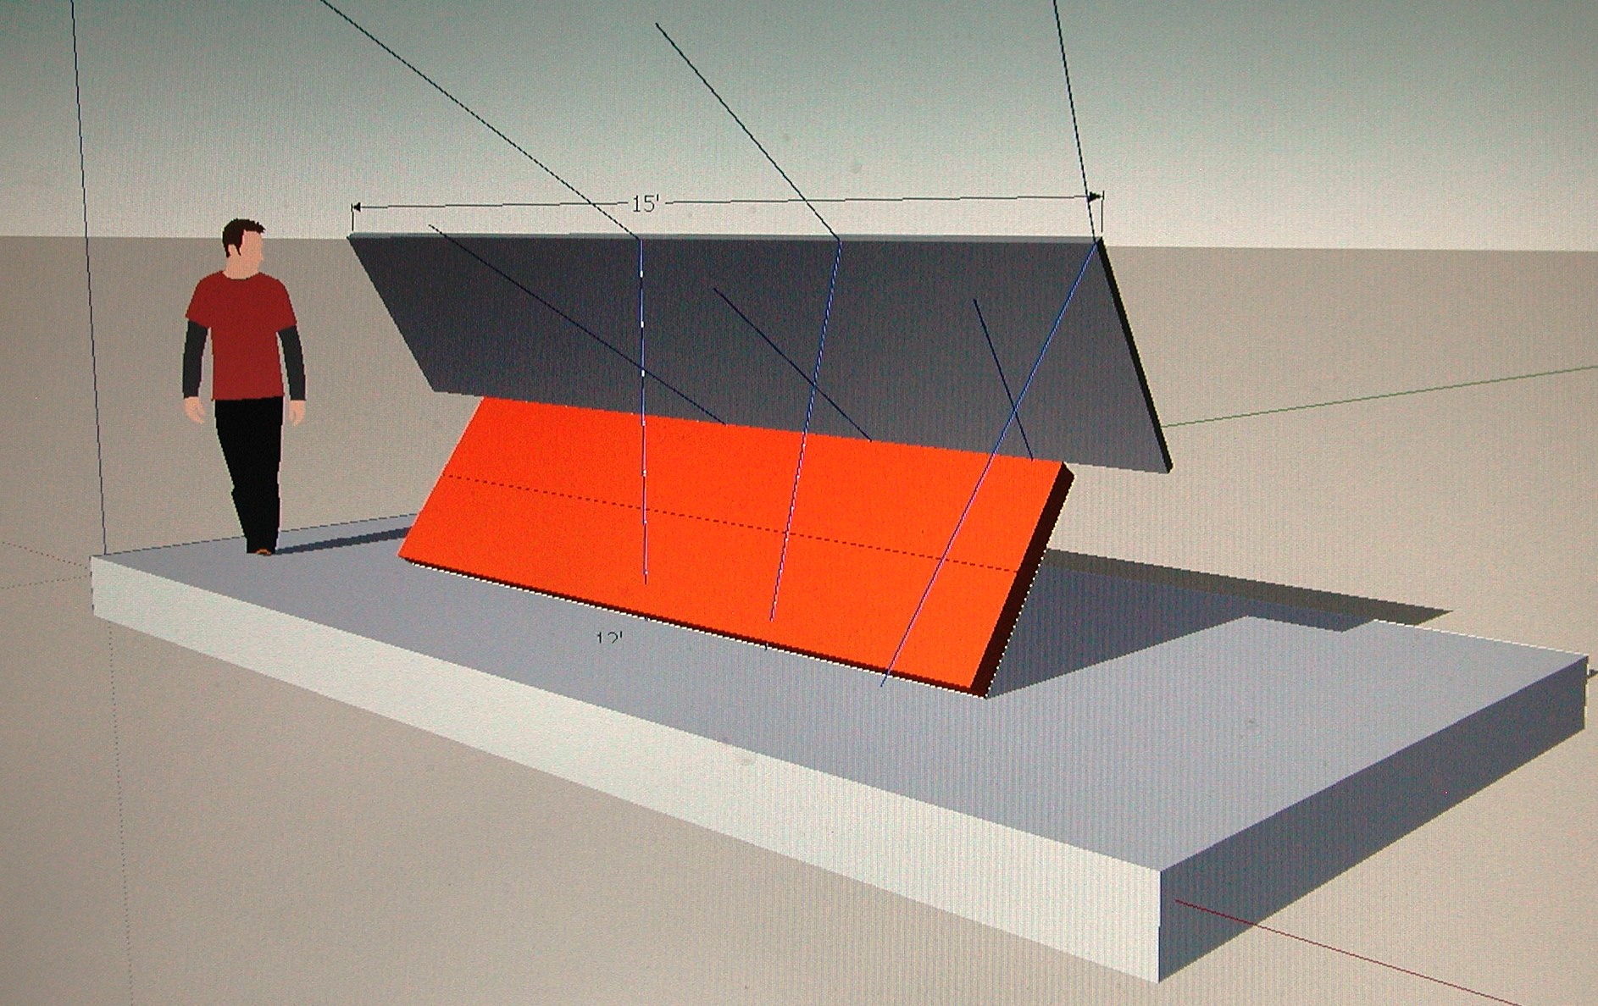Select the partially hidden 12' dimension label
Viewport: 1598px width, 1006px height.
[608, 637]
